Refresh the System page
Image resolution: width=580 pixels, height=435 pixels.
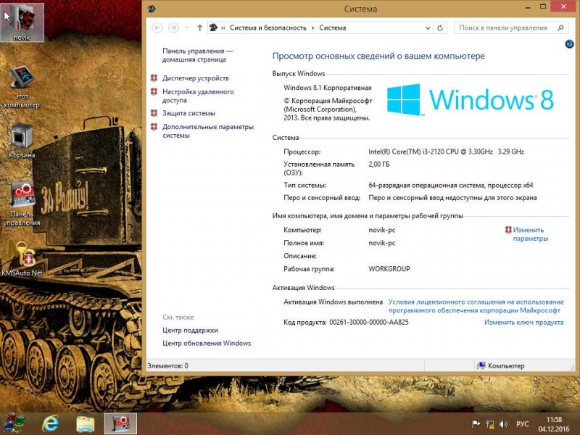(440, 28)
